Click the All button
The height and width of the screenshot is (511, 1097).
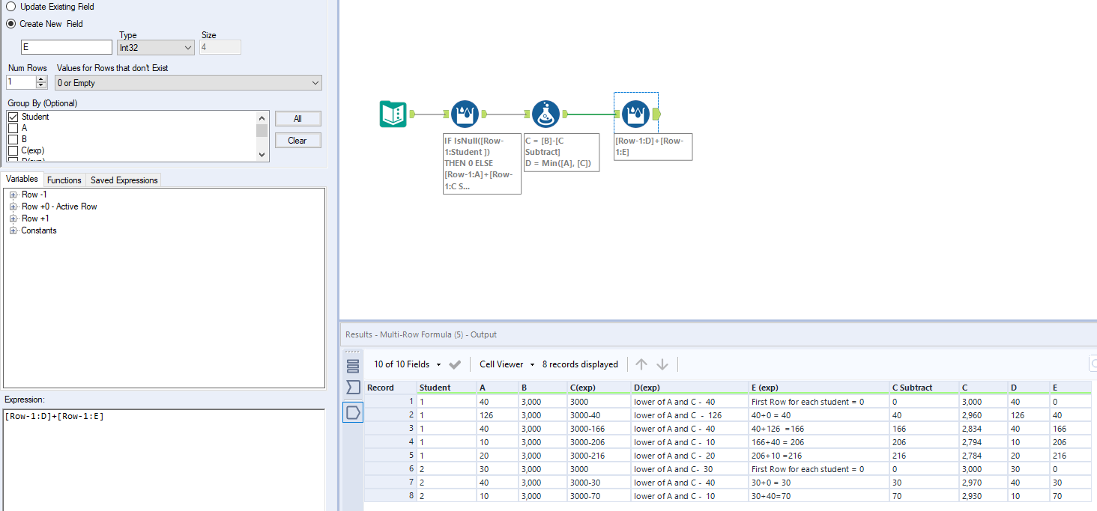297,119
